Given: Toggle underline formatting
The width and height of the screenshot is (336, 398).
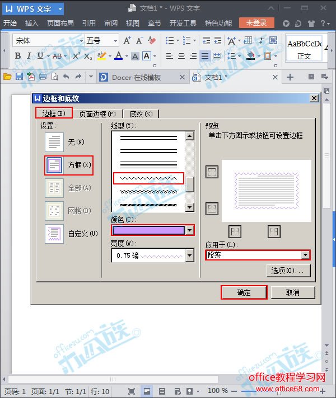Looking at the screenshot, I should click(40, 55).
